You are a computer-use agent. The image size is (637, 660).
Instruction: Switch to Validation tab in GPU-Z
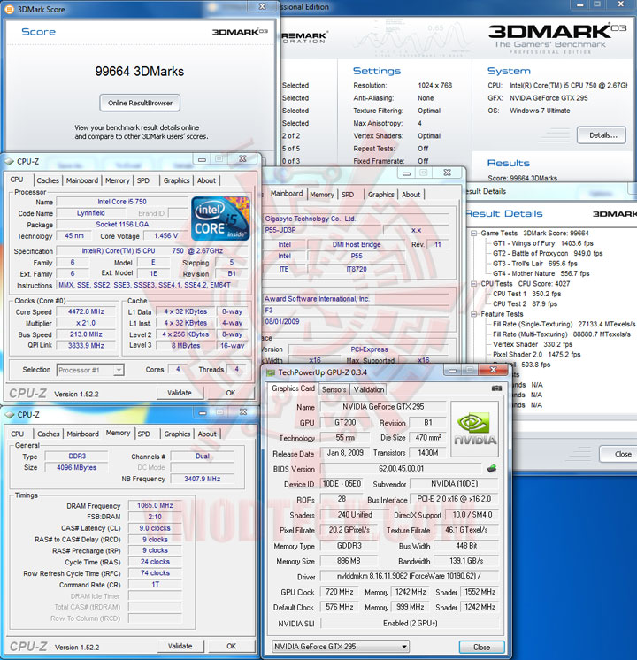click(x=369, y=389)
